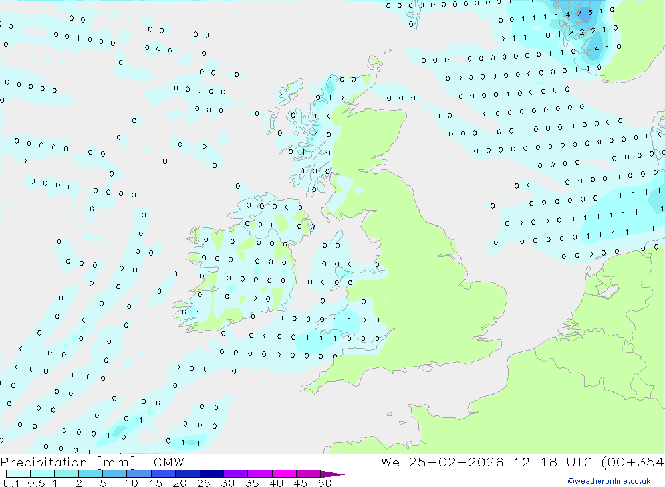Click the 'We 25-02-2026' date text
The image size is (665, 487).
442,462
